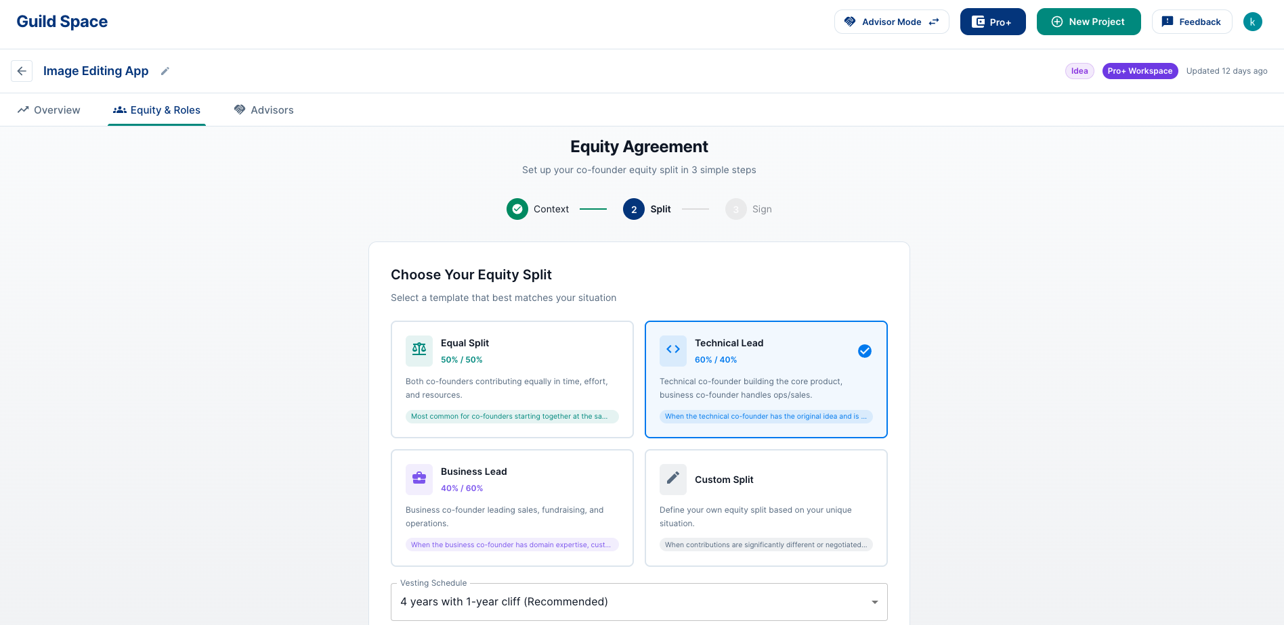Click the back arrow beside Image Editing App

(22, 71)
